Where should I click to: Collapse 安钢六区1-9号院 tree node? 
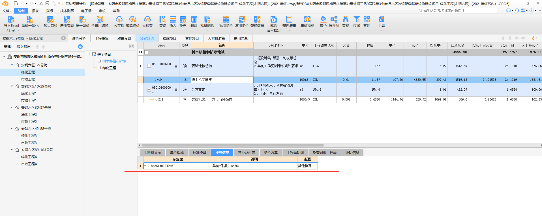tap(12, 65)
